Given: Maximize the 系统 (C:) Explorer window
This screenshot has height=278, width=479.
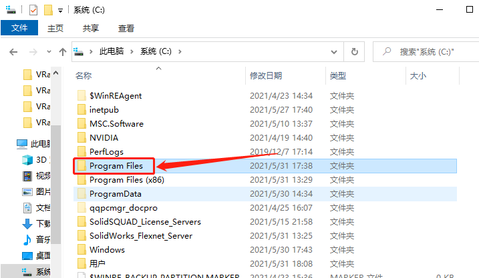Looking at the screenshot, I should tap(470, 9).
